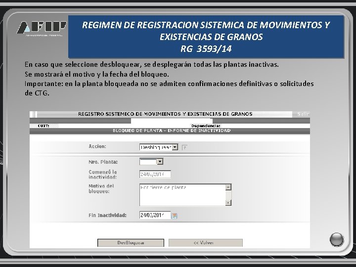Click the textarea scrollbar track
356x267 pixels.
(x=228, y=195)
